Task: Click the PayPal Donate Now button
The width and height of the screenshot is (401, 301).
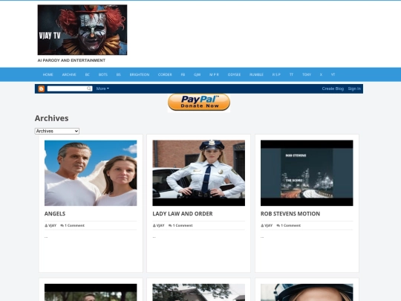Action: [x=199, y=103]
